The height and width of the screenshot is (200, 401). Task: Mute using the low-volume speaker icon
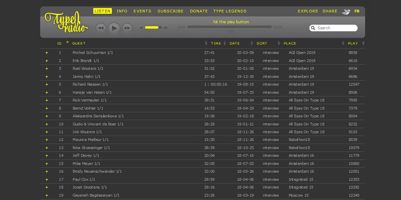[142, 28]
